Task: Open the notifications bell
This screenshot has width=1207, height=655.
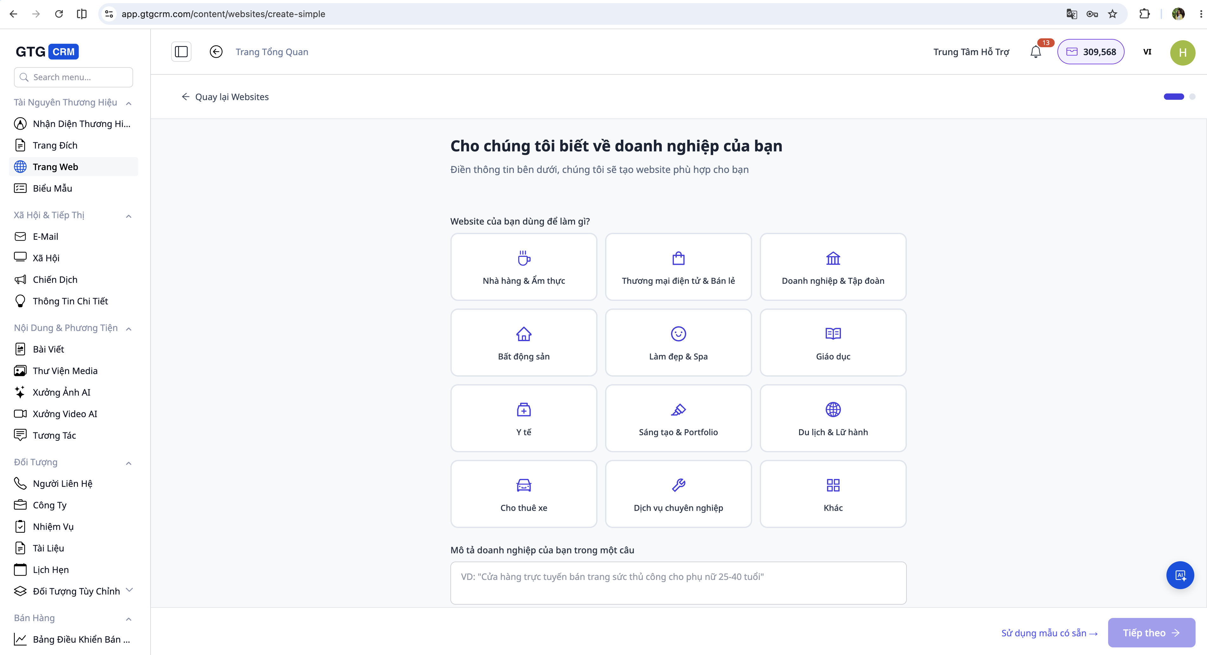Action: coord(1036,52)
